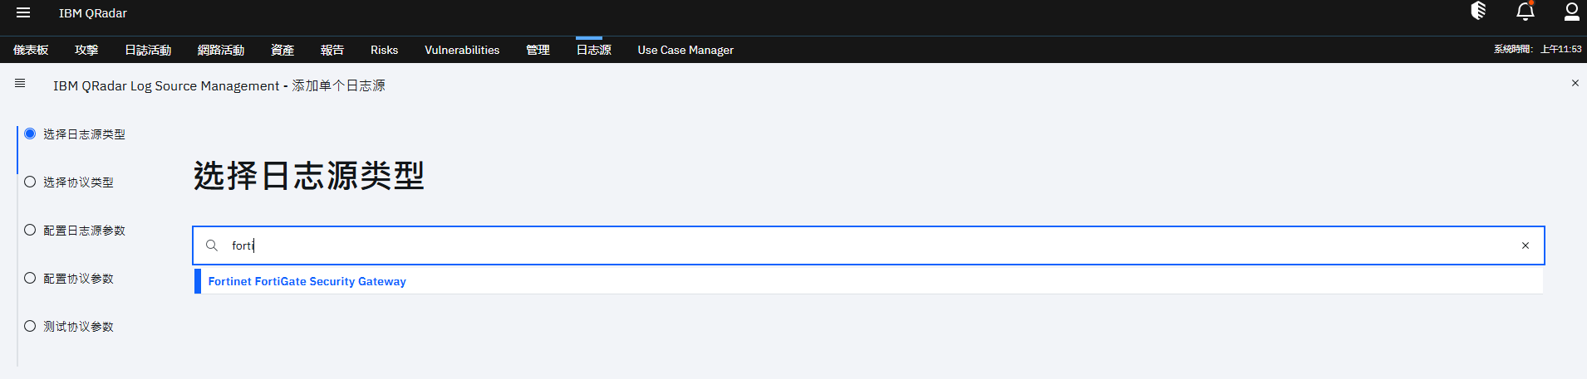Open the main hamburger navigation menu
1587x379 pixels.
coord(23,12)
